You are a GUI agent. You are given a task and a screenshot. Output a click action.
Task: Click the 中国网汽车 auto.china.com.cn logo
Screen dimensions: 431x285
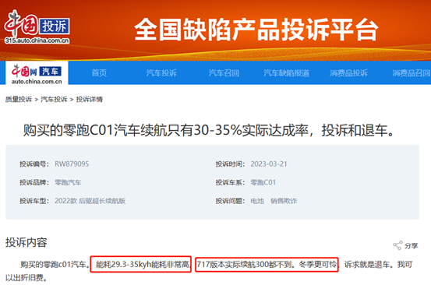pyautogui.click(x=37, y=74)
